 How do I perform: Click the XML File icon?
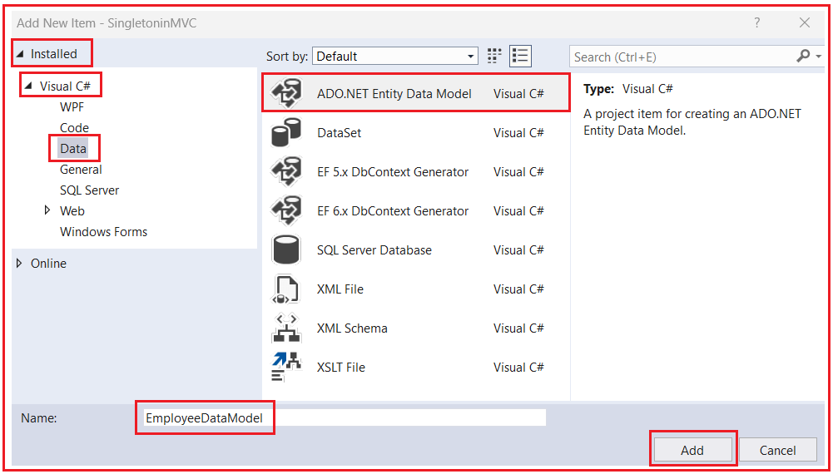click(x=286, y=289)
